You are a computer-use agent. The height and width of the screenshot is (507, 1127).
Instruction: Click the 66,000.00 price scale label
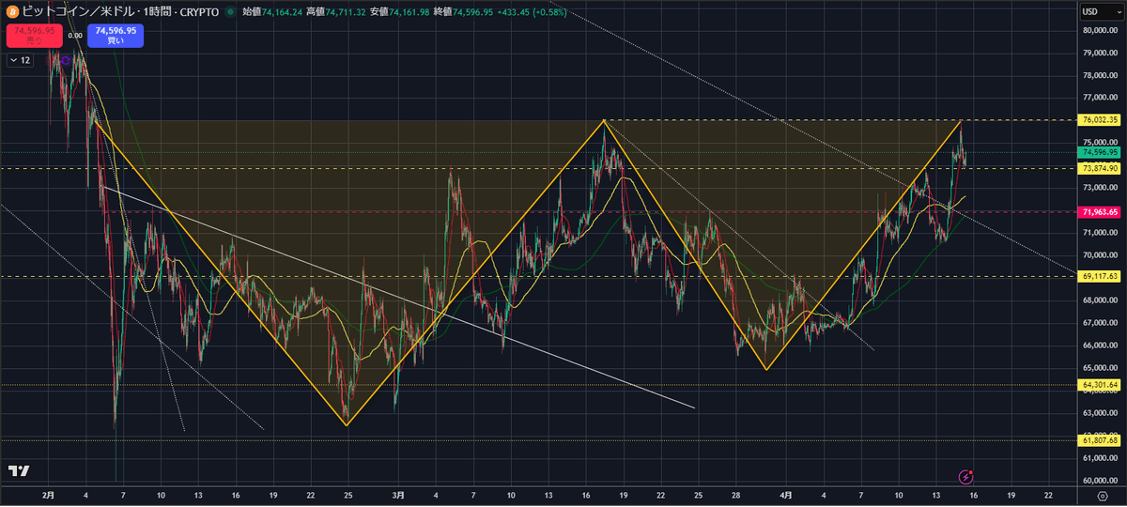[x=1100, y=345]
